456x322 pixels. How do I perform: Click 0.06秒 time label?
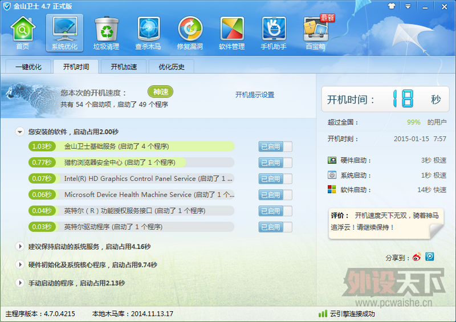pyautogui.click(x=42, y=194)
